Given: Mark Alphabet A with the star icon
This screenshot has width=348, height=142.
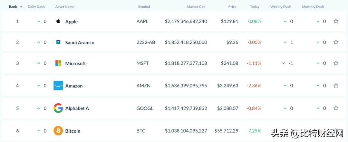Looking at the screenshot, I should click(x=336, y=108).
